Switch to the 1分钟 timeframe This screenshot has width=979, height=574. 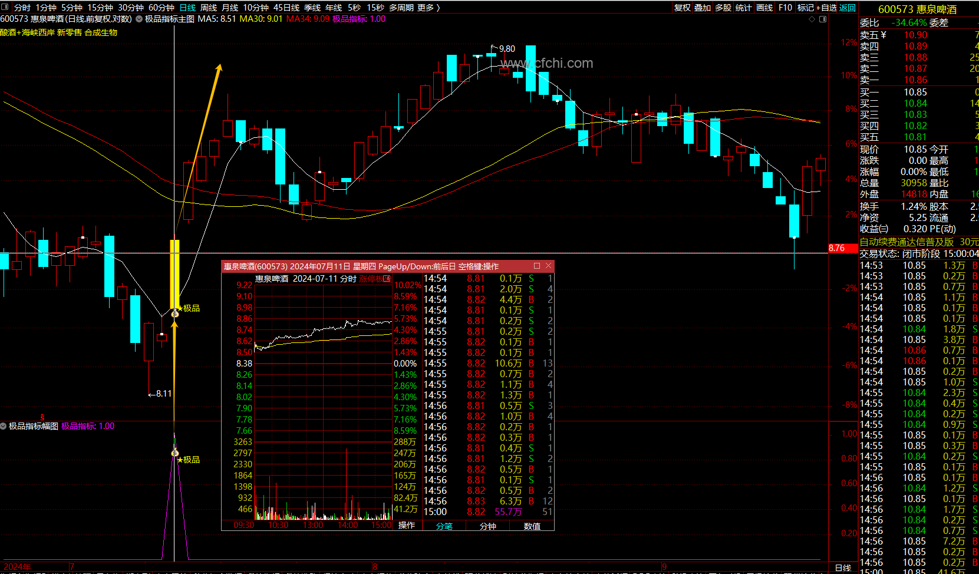tap(46, 8)
